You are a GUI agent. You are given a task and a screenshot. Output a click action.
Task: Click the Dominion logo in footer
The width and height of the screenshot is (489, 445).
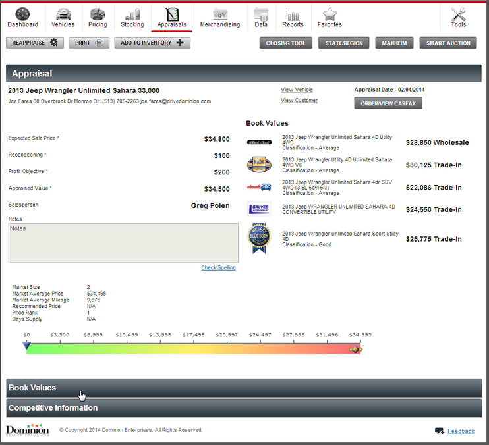(28, 430)
